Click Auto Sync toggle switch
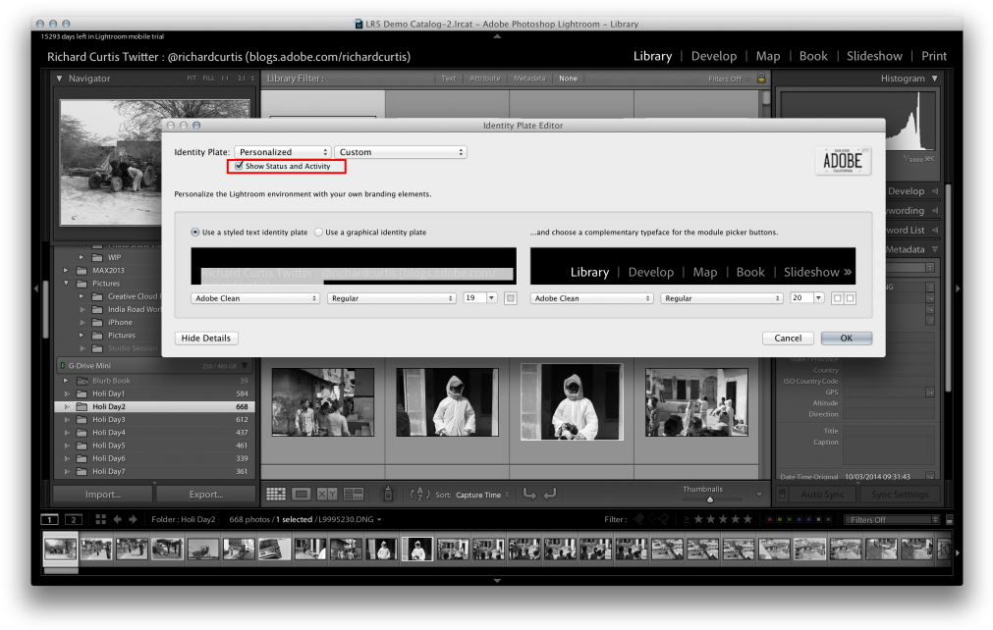Image resolution: width=993 pixels, height=630 pixels. click(782, 494)
